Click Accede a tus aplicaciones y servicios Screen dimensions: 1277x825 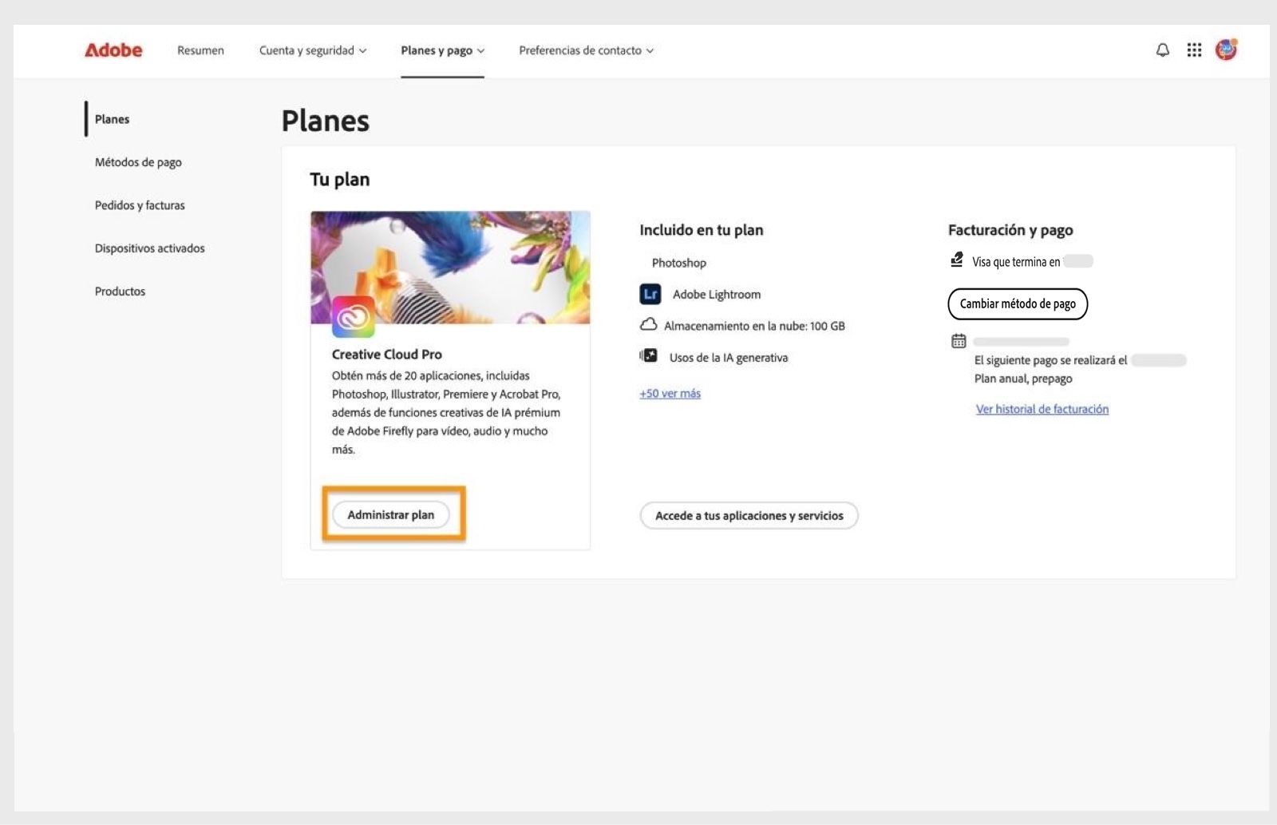pyautogui.click(x=749, y=516)
